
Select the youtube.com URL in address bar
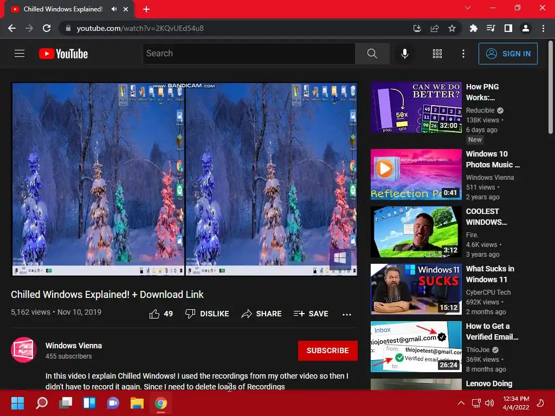click(140, 28)
